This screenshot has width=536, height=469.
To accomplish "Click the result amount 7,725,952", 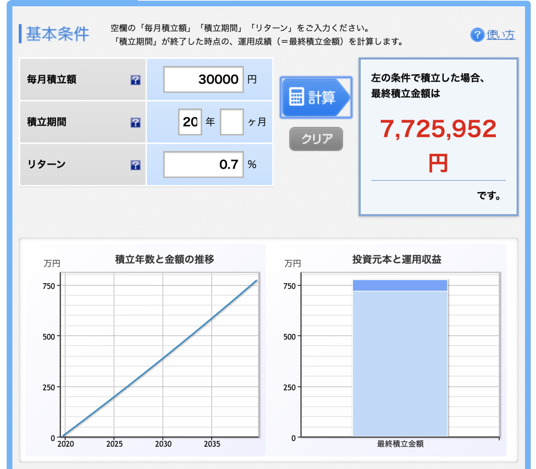I will [x=438, y=129].
